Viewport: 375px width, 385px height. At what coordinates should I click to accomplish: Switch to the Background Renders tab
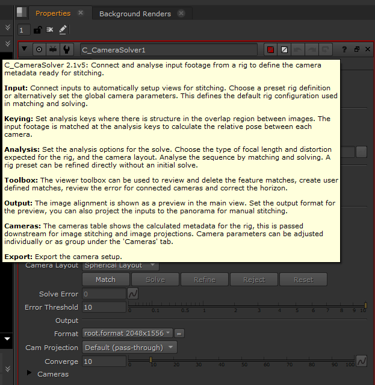[135, 14]
